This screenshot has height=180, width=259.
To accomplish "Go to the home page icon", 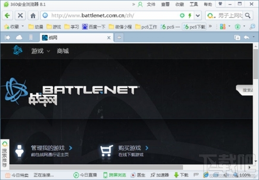I will (33, 16).
